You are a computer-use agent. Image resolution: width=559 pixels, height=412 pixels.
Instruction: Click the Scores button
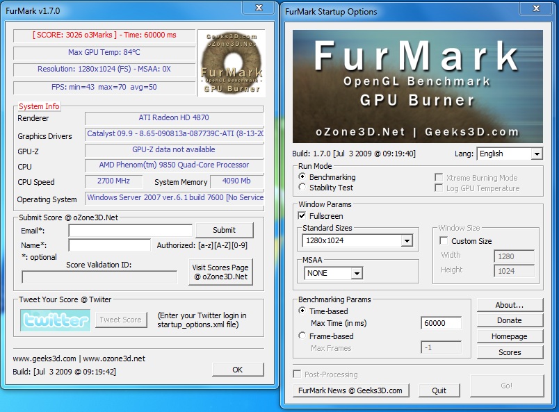tap(510, 352)
